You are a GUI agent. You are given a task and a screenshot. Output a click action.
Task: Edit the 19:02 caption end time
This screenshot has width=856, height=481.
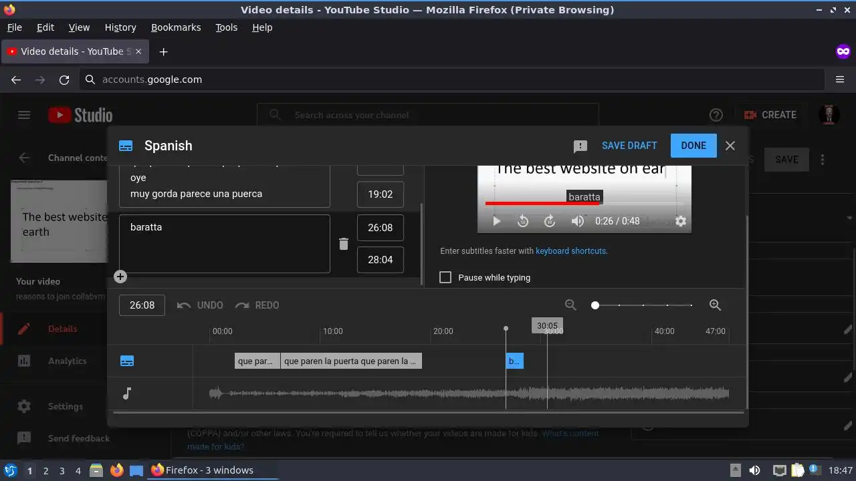pos(381,194)
